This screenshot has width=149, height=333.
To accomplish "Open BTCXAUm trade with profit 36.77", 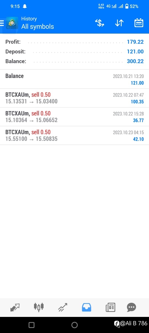I will [x=74, y=117].
